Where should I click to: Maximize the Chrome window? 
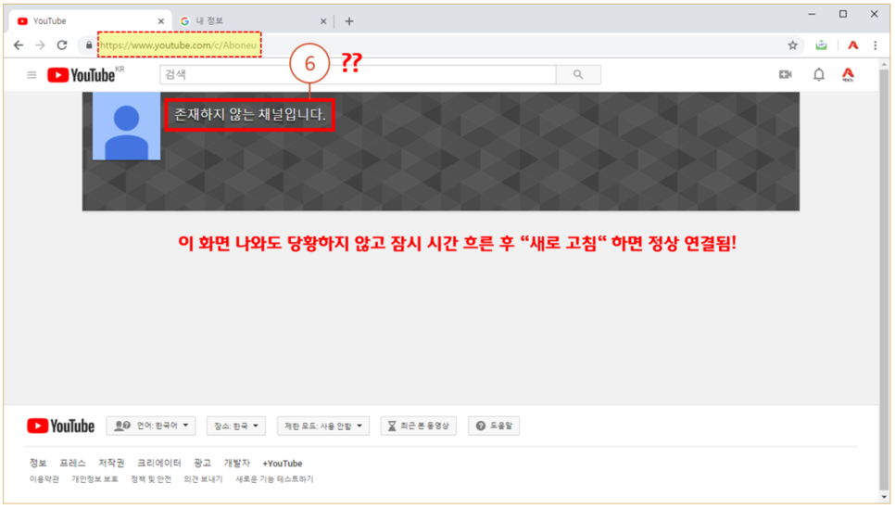point(843,14)
